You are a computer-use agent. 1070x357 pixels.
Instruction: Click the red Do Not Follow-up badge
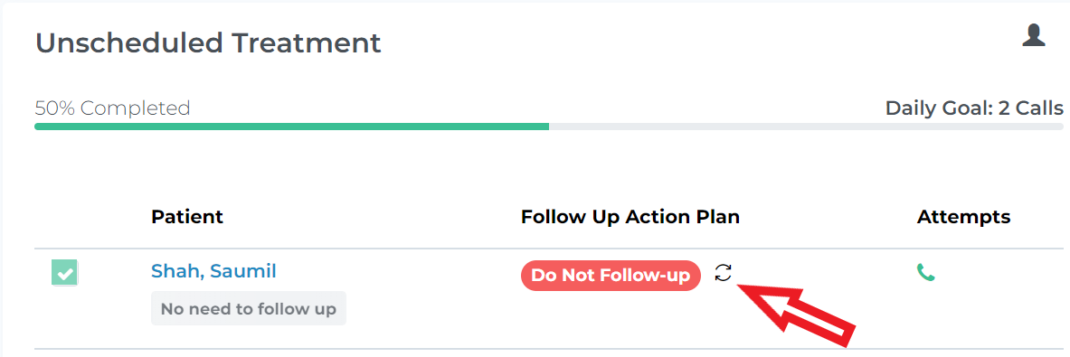pos(611,276)
